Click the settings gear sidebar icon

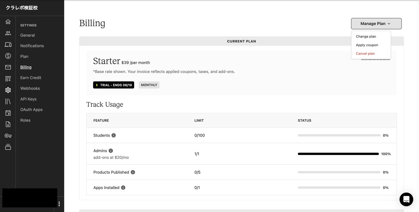pos(8,90)
